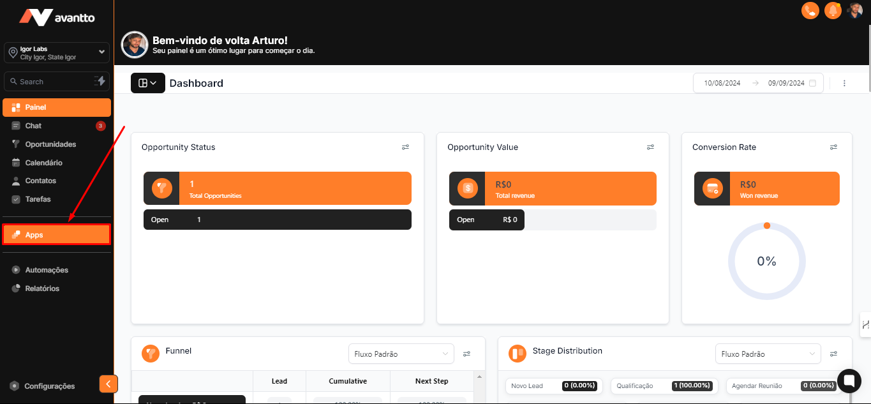Click the three-dot dashboard options menu
Image resolution: width=871 pixels, height=404 pixels.
tap(844, 83)
